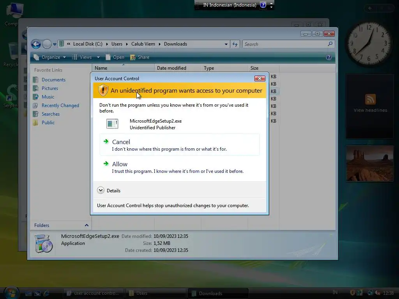This screenshot has height=299, width=399.
Task: Open the address bar history dropdown
Action: (226, 44)
